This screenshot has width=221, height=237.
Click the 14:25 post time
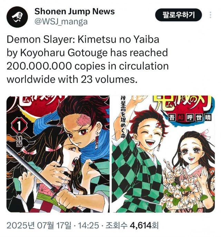pos(88,225)
